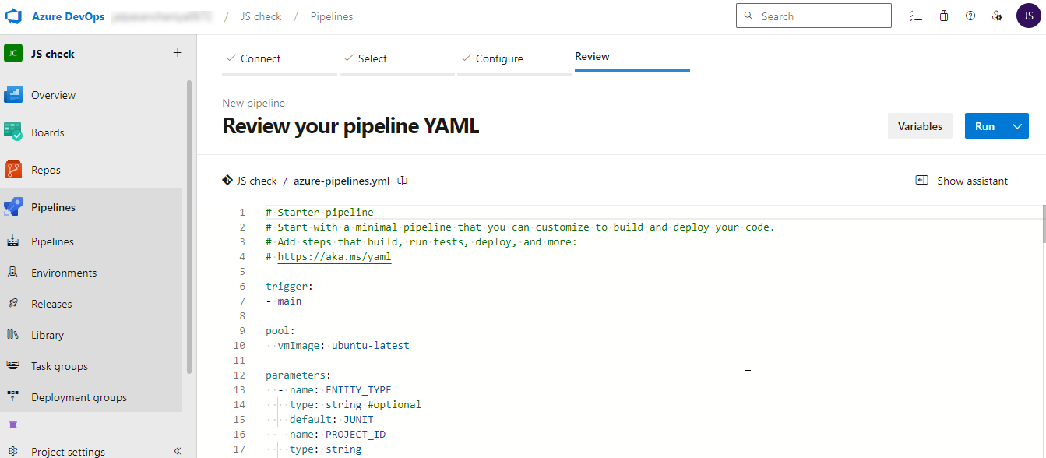Open Marketplace shopping bag icon
Screen dimensions: 1046x458
tap(944, 16)
